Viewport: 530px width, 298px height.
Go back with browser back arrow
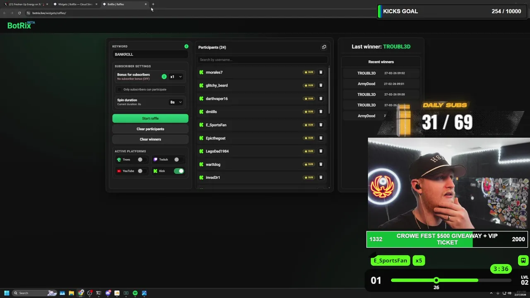[x=5, y=13]
